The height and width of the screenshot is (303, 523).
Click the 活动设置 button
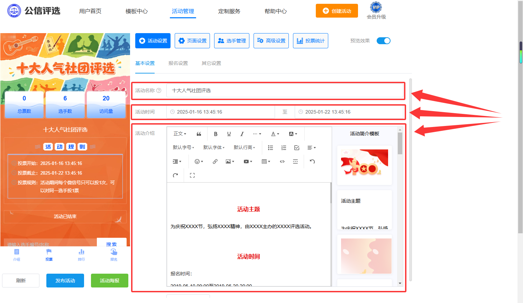pyautogui.click(x=153, y=41)
